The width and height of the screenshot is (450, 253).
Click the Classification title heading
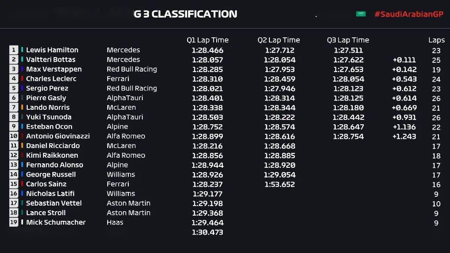[185, 14]
